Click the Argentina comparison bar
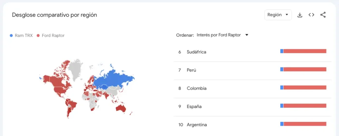The image size is (339, 136). 303,124
